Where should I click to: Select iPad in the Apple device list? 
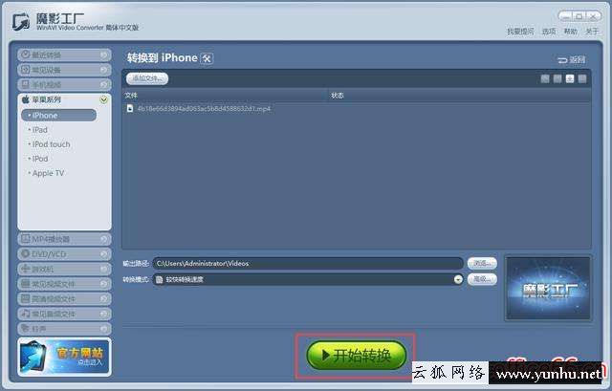coord(40,130)
